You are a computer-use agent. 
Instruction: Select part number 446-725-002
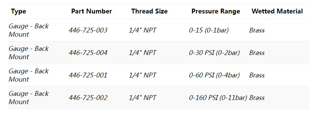tap(88, 98)
